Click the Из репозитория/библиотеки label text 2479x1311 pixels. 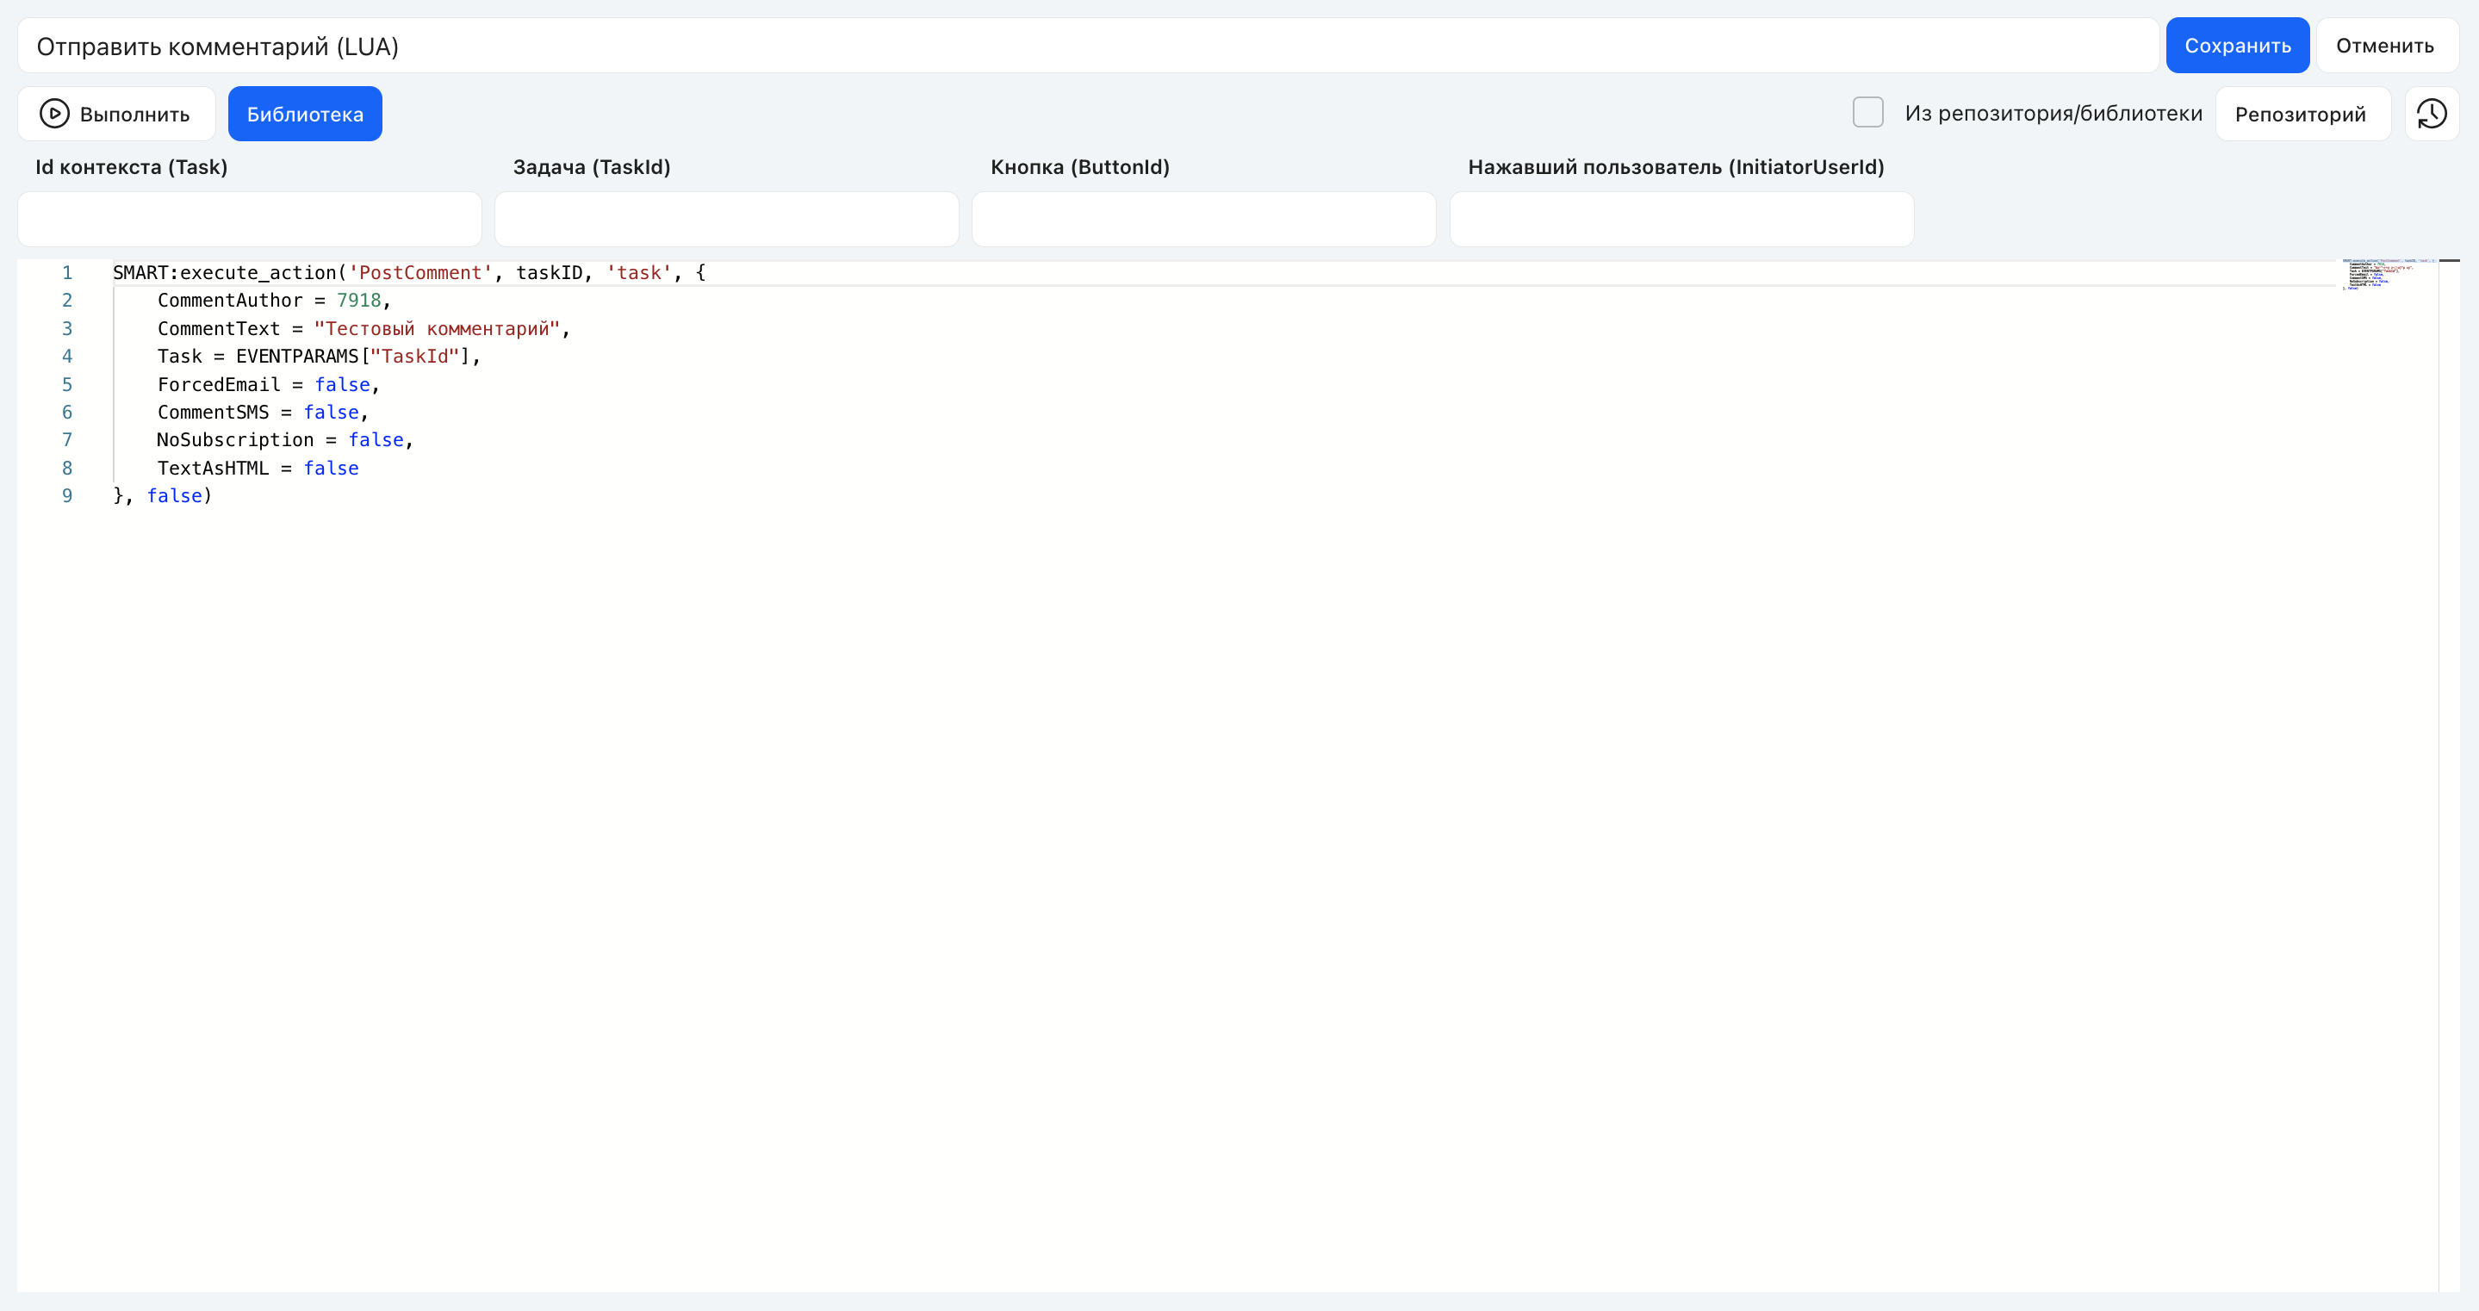coord(2053,113)
